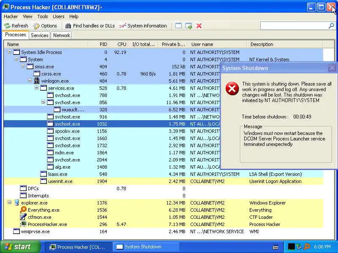Click Everything magnifier icon in tray
Viewport: 338px width, 253px height.
tap(307, 247)
